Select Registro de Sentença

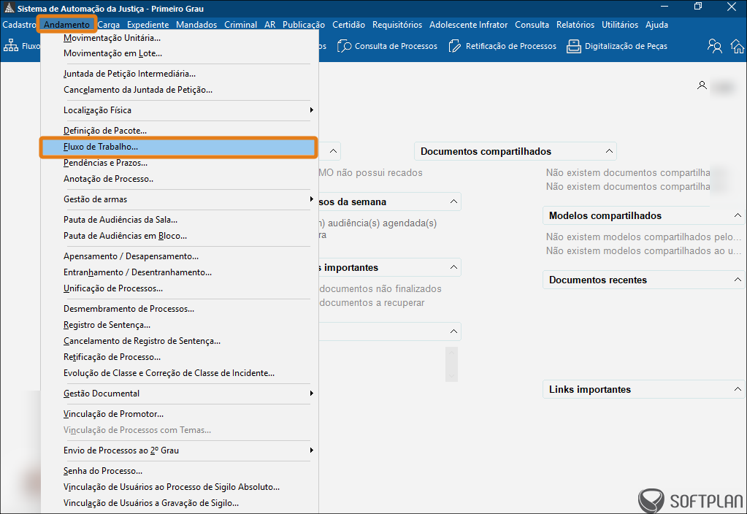179,325
